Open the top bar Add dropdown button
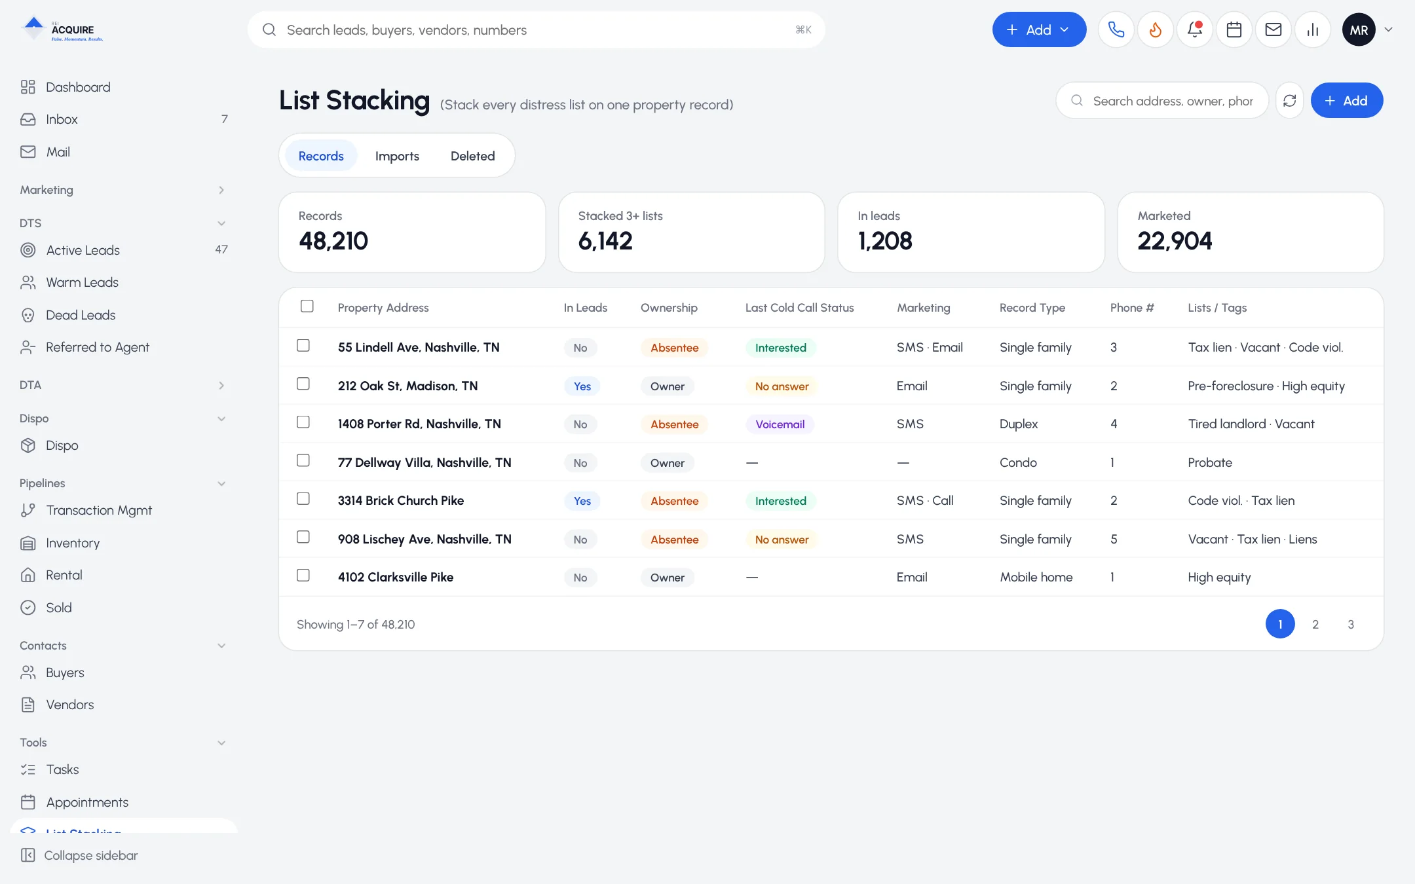Image resolution: width=1415 pixels, height=884 pixels. tap(1039, 29)
